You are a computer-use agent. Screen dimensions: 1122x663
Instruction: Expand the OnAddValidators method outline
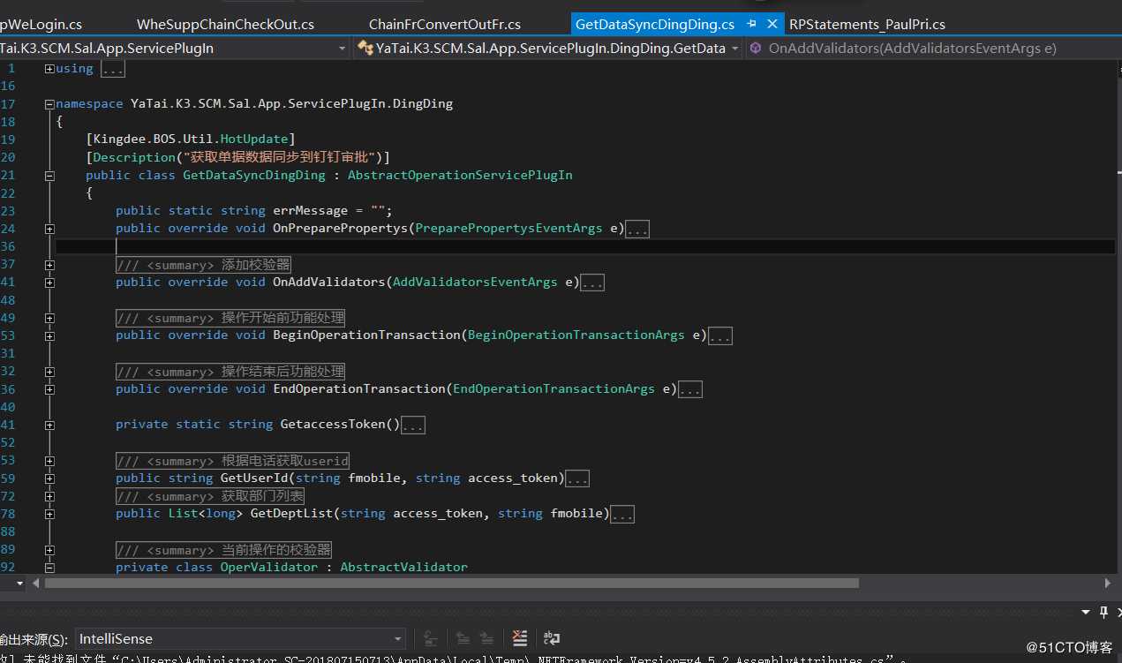pos(49,283)
